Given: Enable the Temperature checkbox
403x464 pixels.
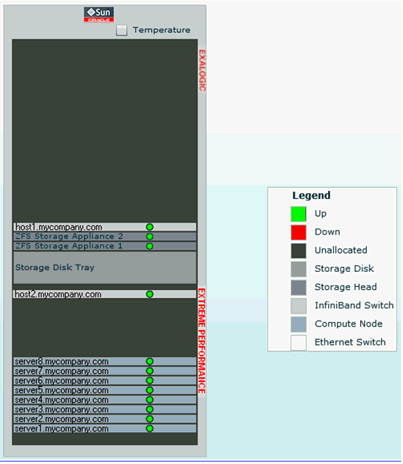Looking at the screenshot, I should point(122,30).
